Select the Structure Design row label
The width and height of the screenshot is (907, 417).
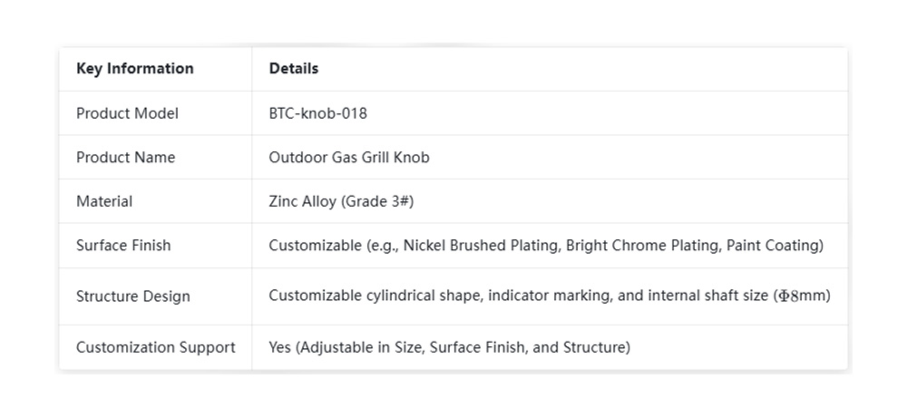132,296
